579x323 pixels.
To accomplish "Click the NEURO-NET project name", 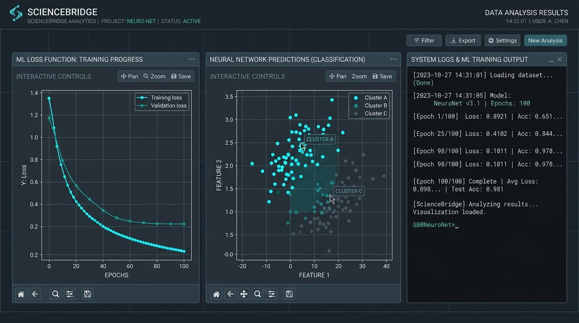I will [x=141, y=21].
